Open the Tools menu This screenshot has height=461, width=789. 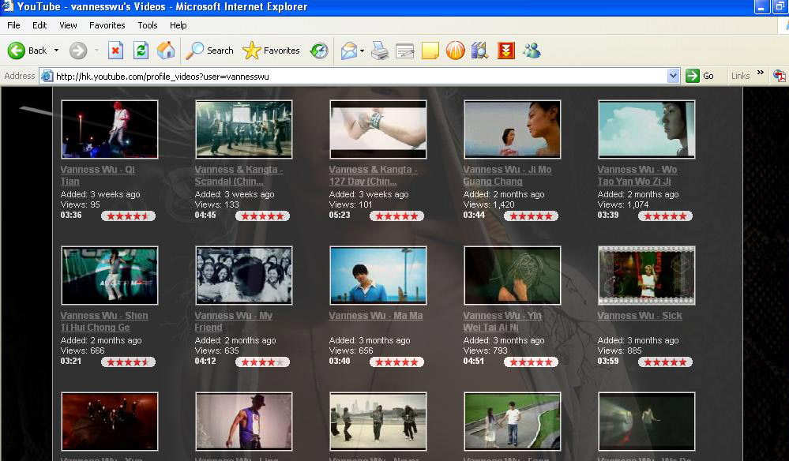point(148,25)
